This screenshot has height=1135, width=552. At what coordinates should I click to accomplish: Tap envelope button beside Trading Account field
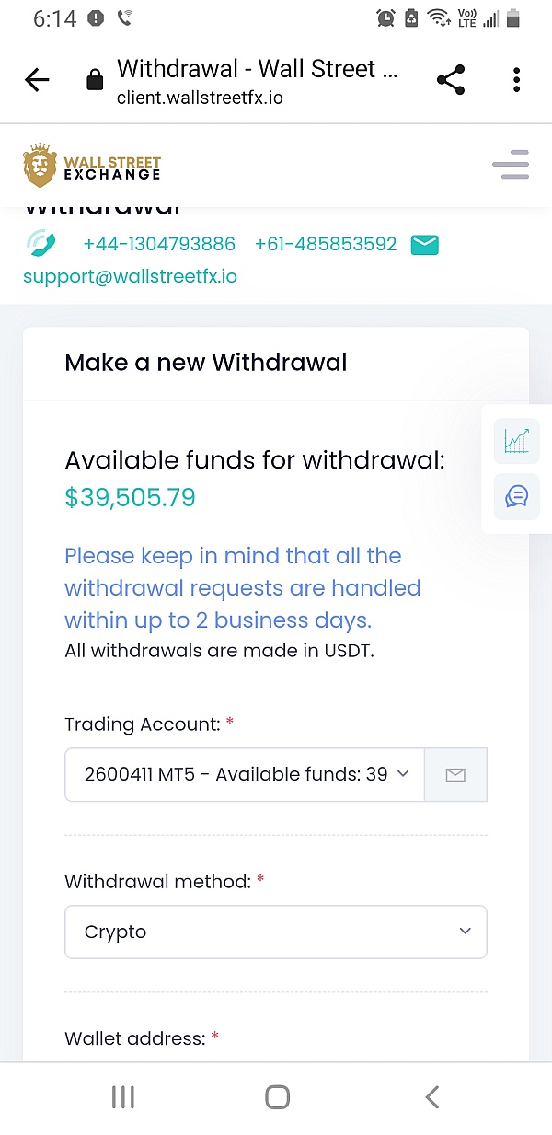click(x=455, y=775)
